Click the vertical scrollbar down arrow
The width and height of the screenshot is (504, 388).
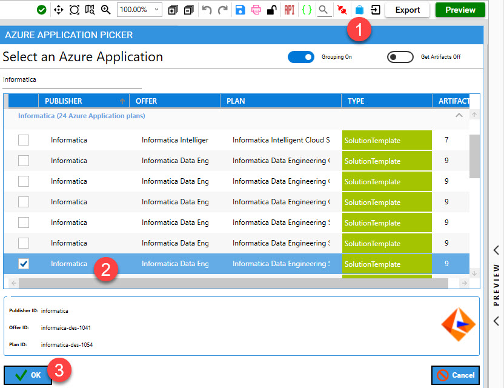[474, 273]
